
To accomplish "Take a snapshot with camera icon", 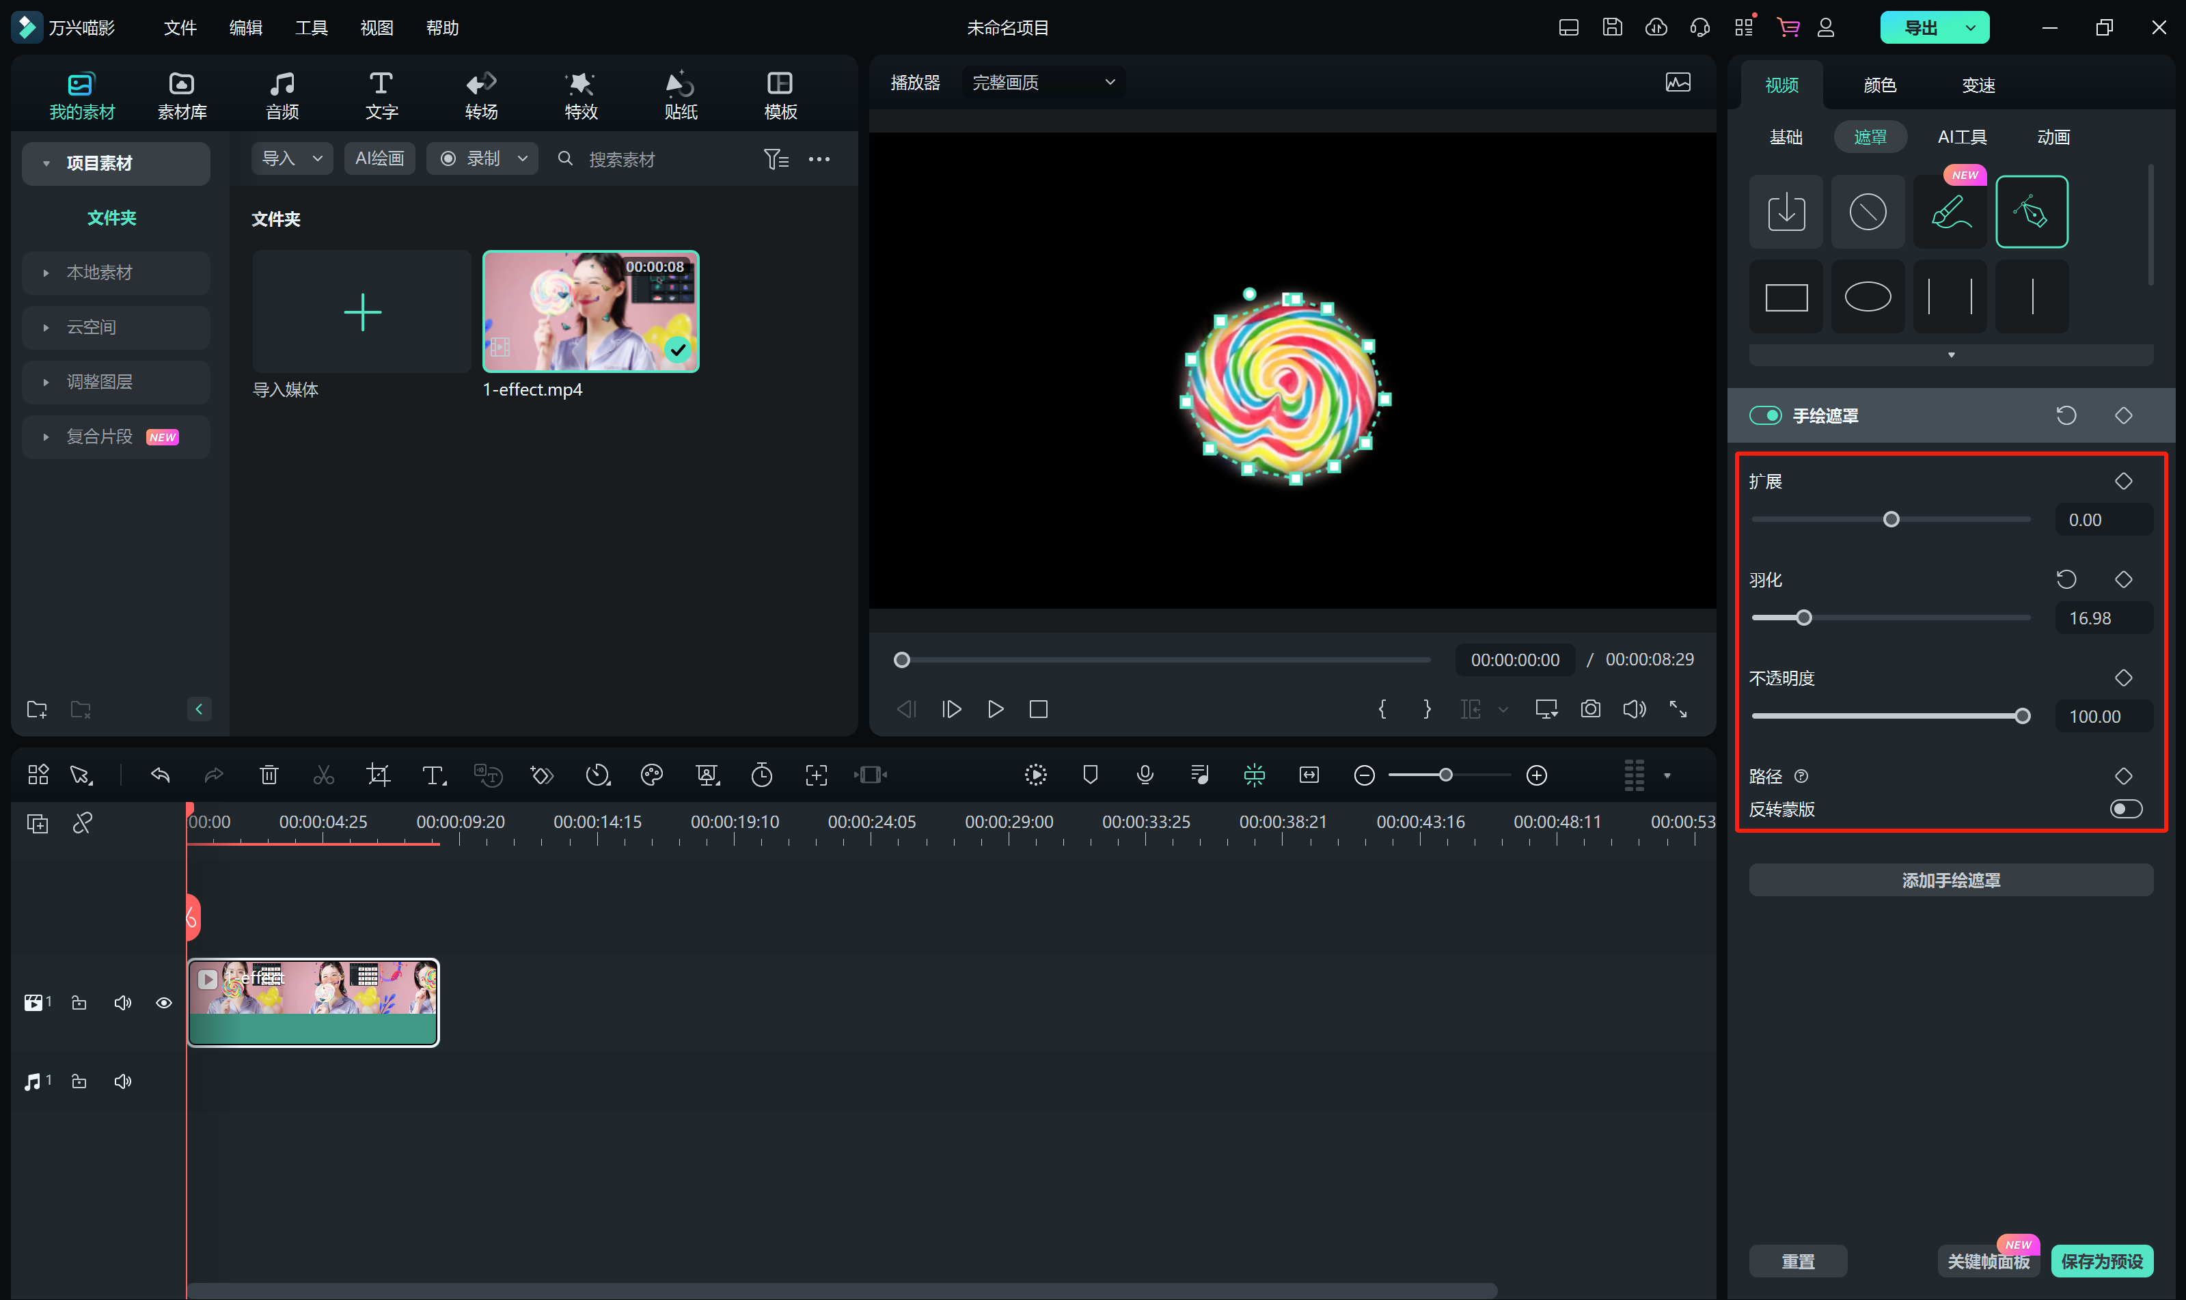I will pos(1590,710).
